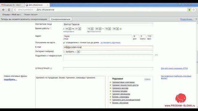The height and width of the screenshot is (111, 198).
Task: Open start day dropdown 'пн'
Action: [68, 29]
